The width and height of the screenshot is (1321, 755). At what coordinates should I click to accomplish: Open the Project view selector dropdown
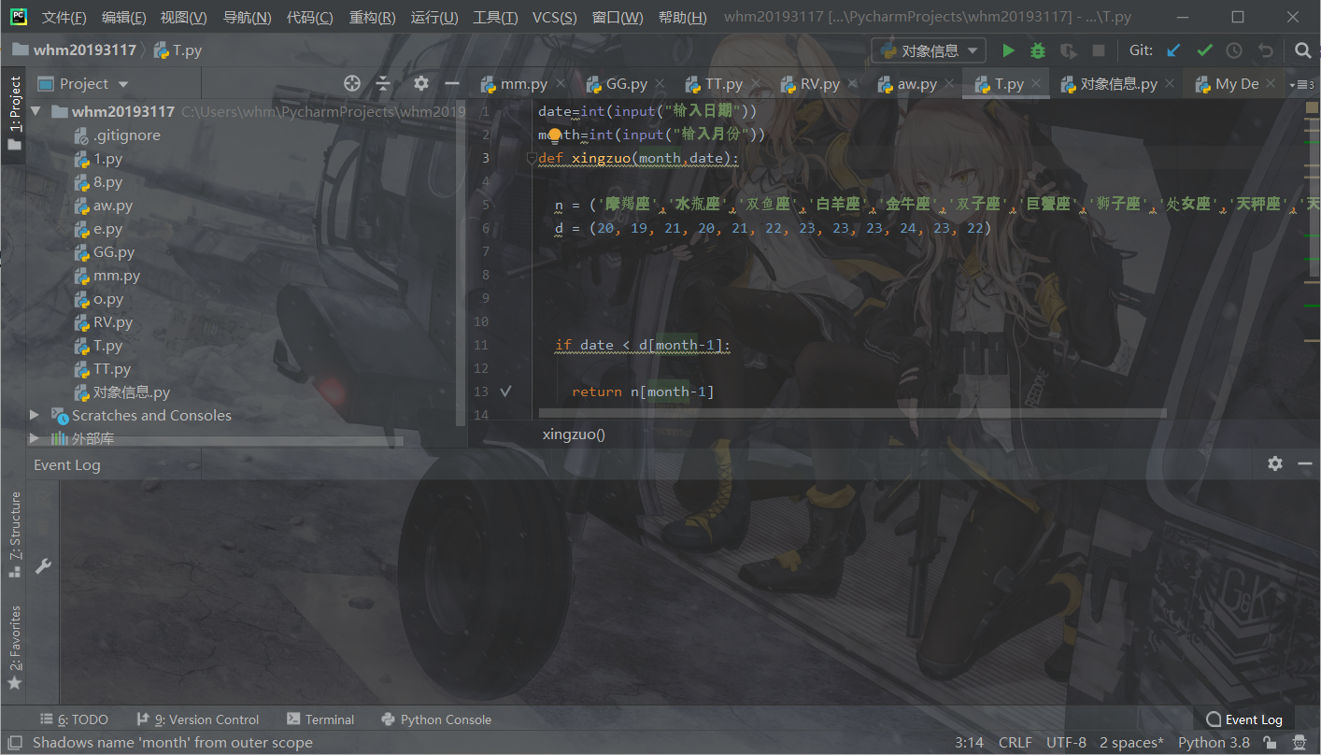coord(83,83)
